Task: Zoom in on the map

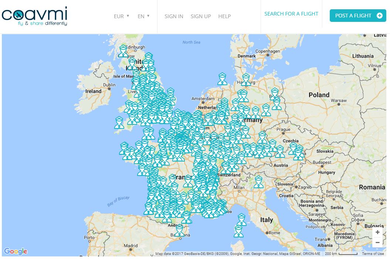Action: 377,232
